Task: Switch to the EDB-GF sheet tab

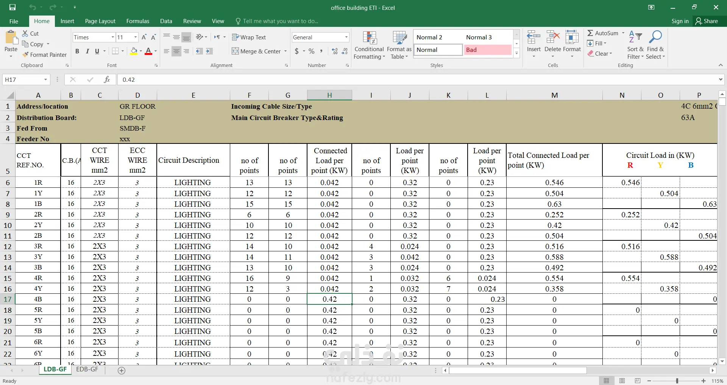Action: 87,369
